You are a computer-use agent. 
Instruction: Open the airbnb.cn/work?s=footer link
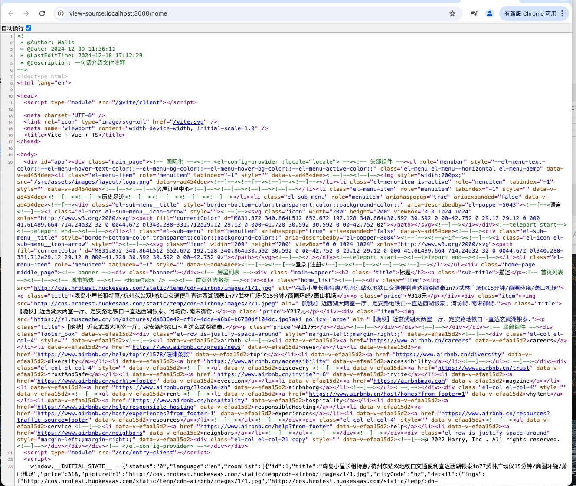coord(96,381)
